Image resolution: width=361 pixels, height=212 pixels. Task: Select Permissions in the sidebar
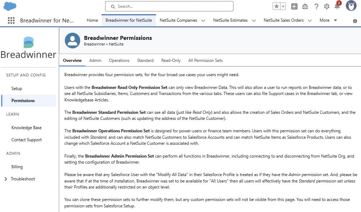tap(29, 101)
